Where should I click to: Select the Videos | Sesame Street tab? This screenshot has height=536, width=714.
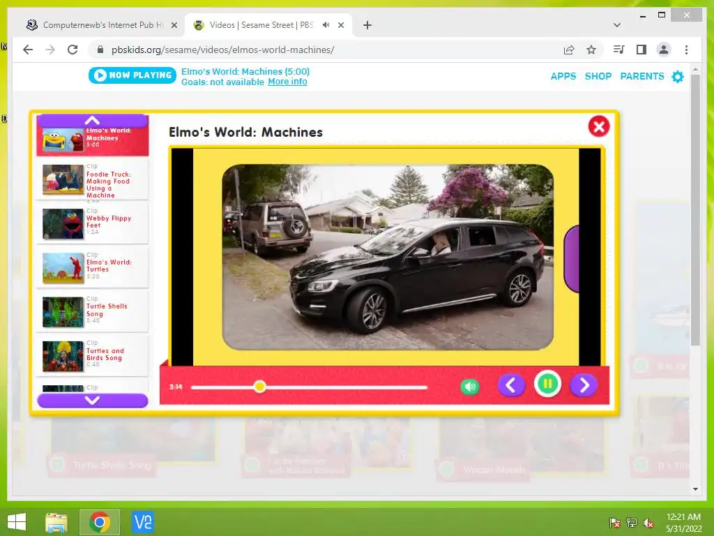click(268, 25)
